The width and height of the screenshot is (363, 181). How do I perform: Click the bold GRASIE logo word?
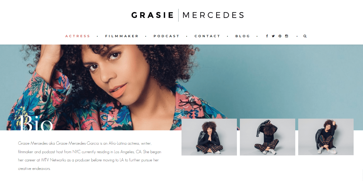pos(153,15)
